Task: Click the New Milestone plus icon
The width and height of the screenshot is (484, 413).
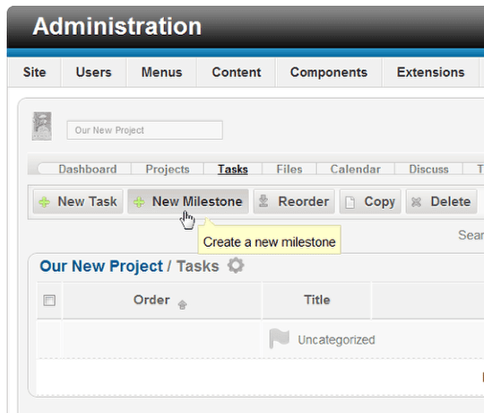Action: [139, 202]
